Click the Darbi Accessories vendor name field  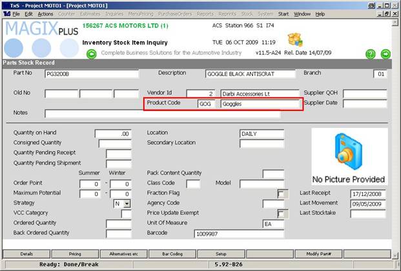pos(260,94)
